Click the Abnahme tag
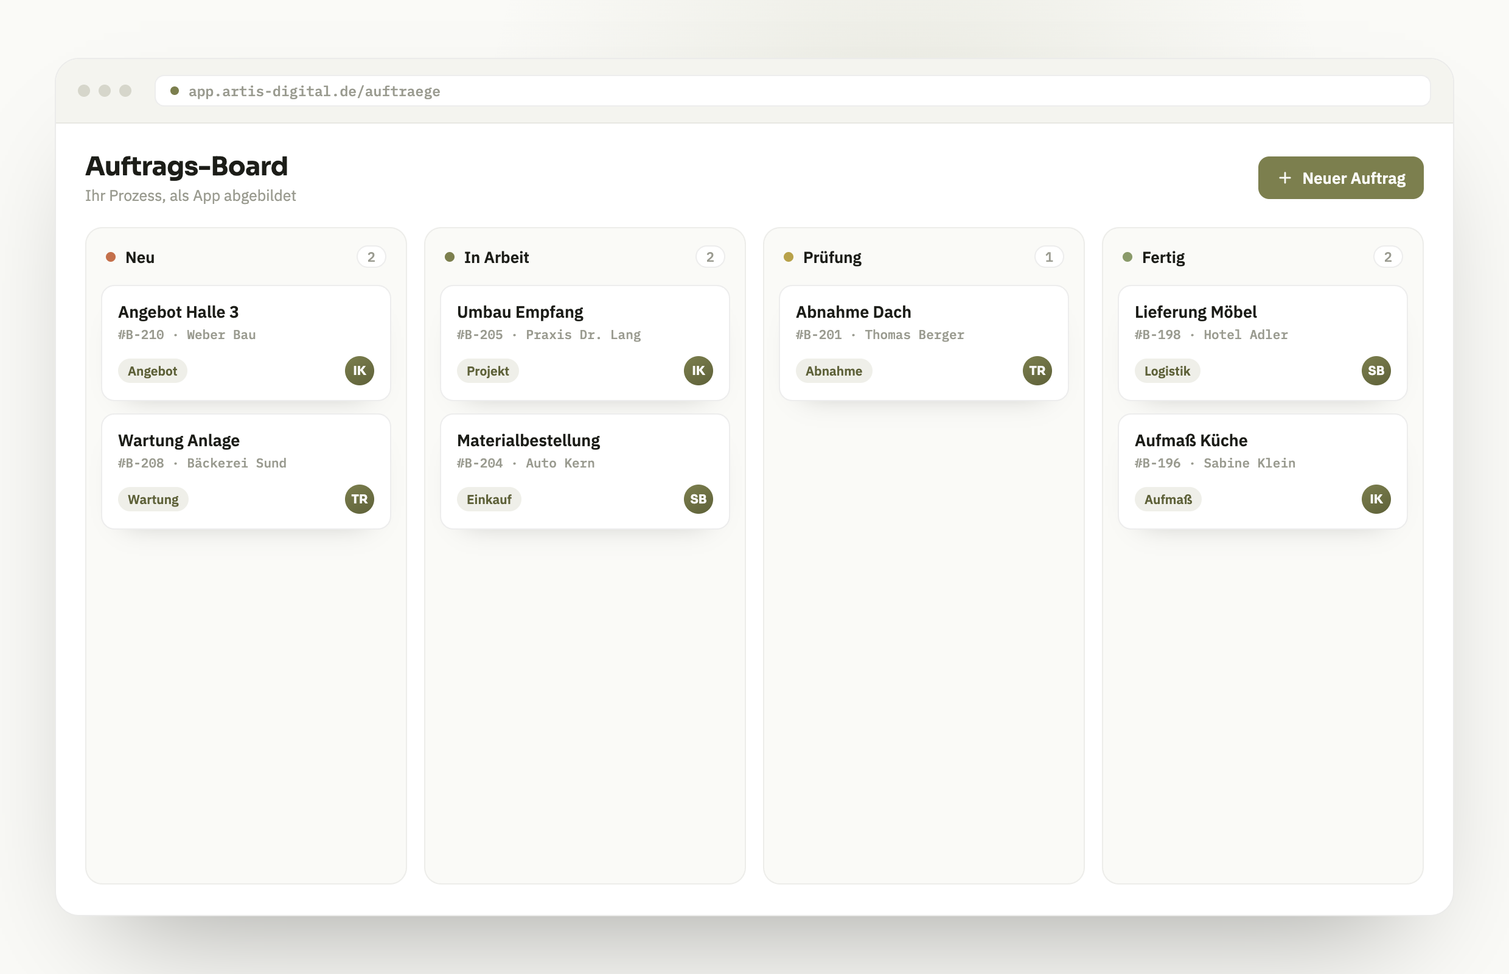 coord(833,371)
